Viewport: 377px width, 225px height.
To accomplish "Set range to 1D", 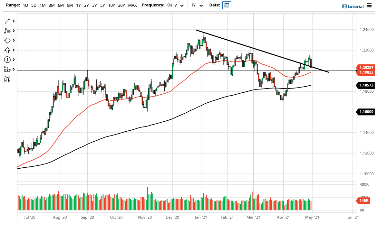I will pyautogui.click(x=25, y=5).
